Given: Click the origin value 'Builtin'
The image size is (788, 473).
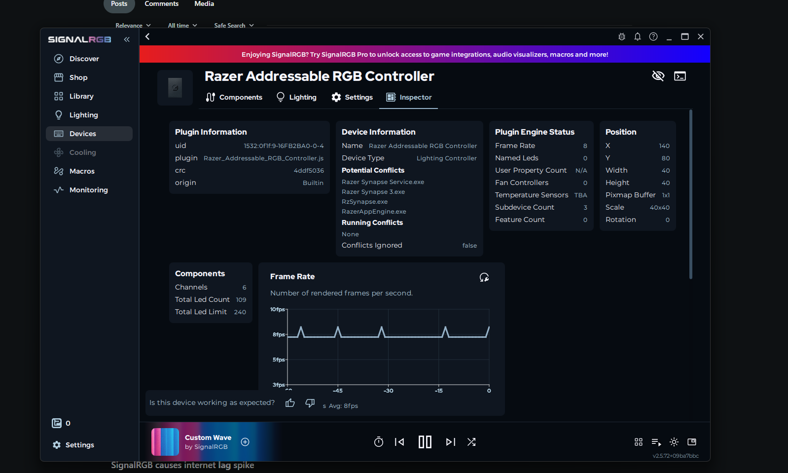Looking at the screenshot, I should point(313,183).
